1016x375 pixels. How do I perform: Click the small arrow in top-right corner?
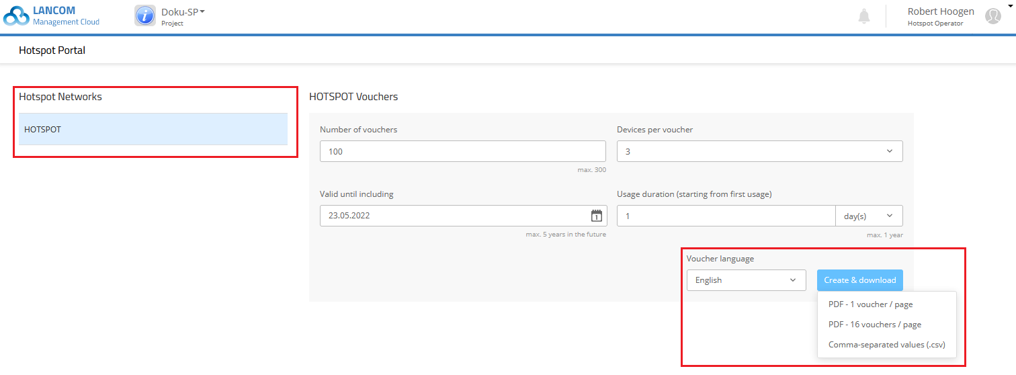tap(1009, 5)
